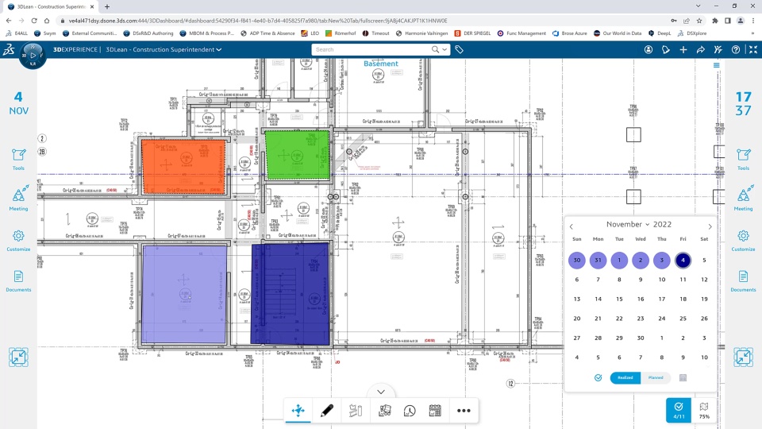Open Documents in right sidebar

coord(743,281)
